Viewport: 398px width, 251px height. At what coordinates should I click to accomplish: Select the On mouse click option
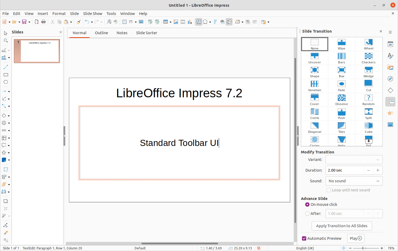tap(307, 204)
